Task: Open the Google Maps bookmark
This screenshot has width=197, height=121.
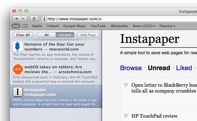Action: [x=74, y=26]
